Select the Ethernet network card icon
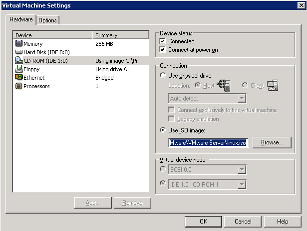Viewport: 307px width, 231px height. pyautogui.click(x=19, y=77)
